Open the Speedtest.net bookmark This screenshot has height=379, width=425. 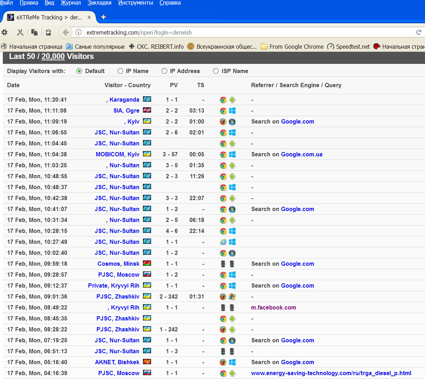(349, 47)
